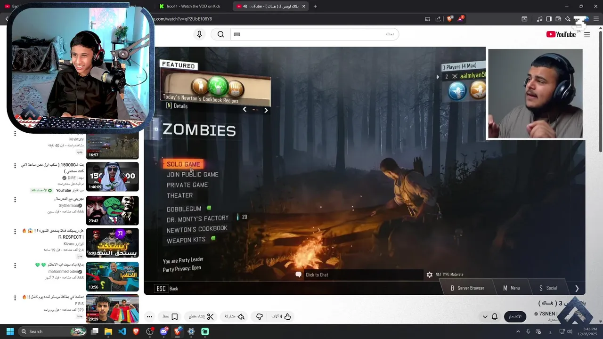Open the YouTube guide hamburger menu
Viewport: 603px width, 339px height.
[x=587, y=34]
